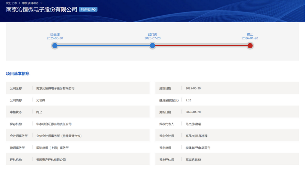305x170 pixels.
Task: Click the 审核状态 value 终止
Action: [39, 112]
